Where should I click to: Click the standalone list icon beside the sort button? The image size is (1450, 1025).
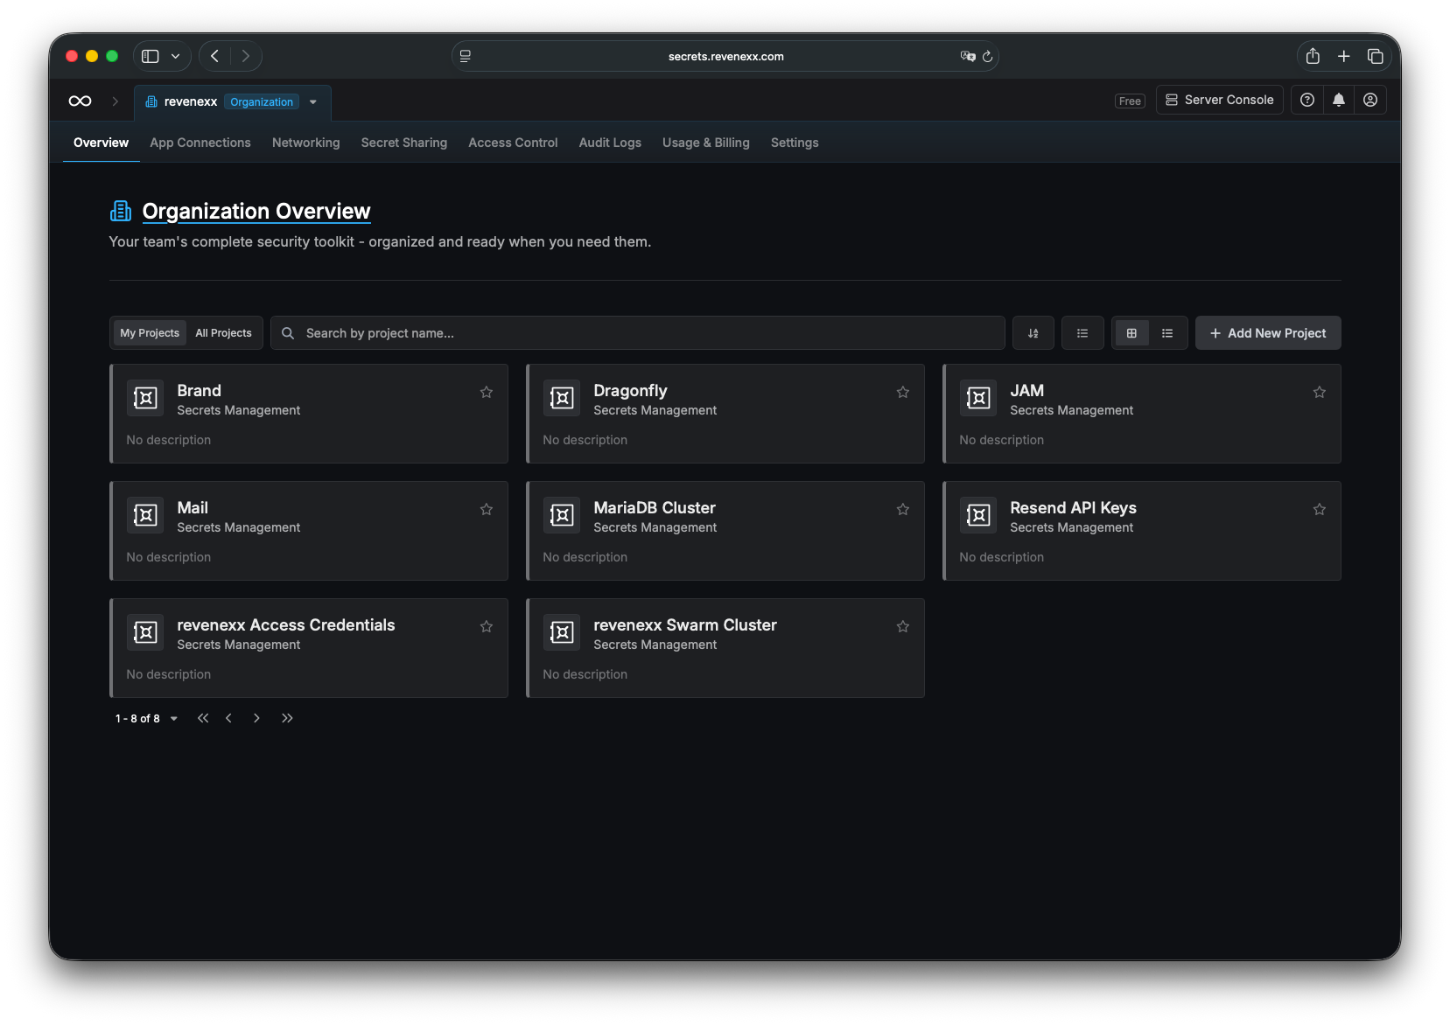tap(1082, 333)
